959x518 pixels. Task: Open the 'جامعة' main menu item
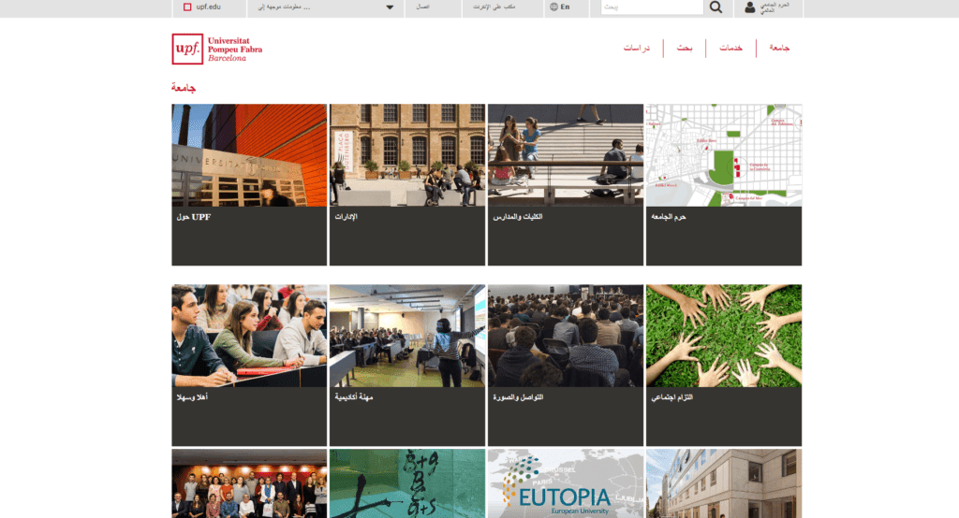tap(780, 48)
